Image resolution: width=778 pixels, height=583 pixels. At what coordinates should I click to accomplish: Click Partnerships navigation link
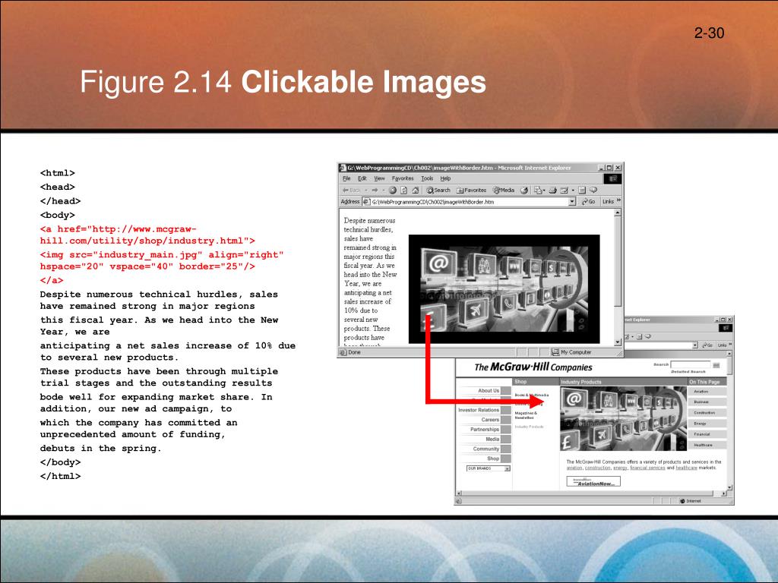tap(485, 430)
